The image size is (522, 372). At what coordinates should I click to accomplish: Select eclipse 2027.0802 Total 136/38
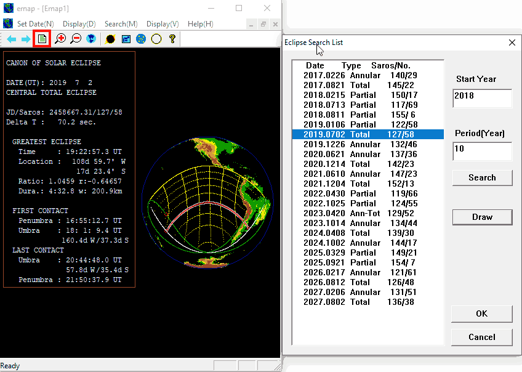click(368, 302)
